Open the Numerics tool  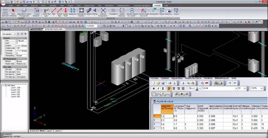169,12
